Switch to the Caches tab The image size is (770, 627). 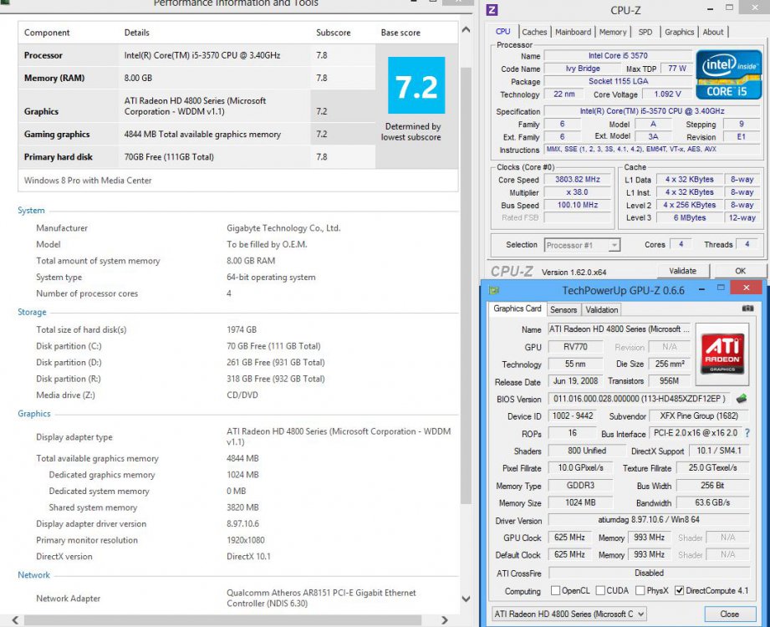tap(534, 32)
